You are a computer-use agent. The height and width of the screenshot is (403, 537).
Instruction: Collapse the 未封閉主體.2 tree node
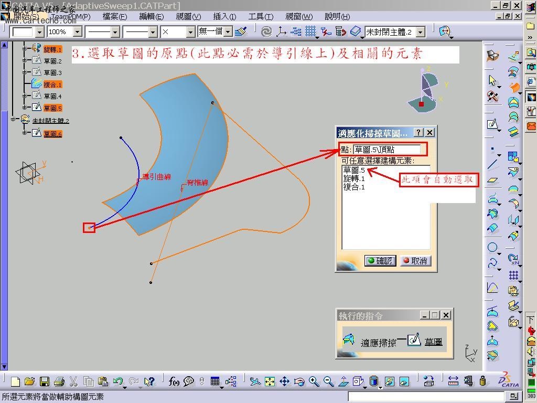point(13,119)
